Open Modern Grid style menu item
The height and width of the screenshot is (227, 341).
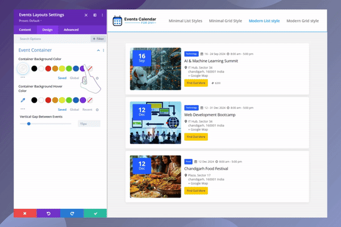point(302,21)
